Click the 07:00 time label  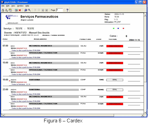5,46
